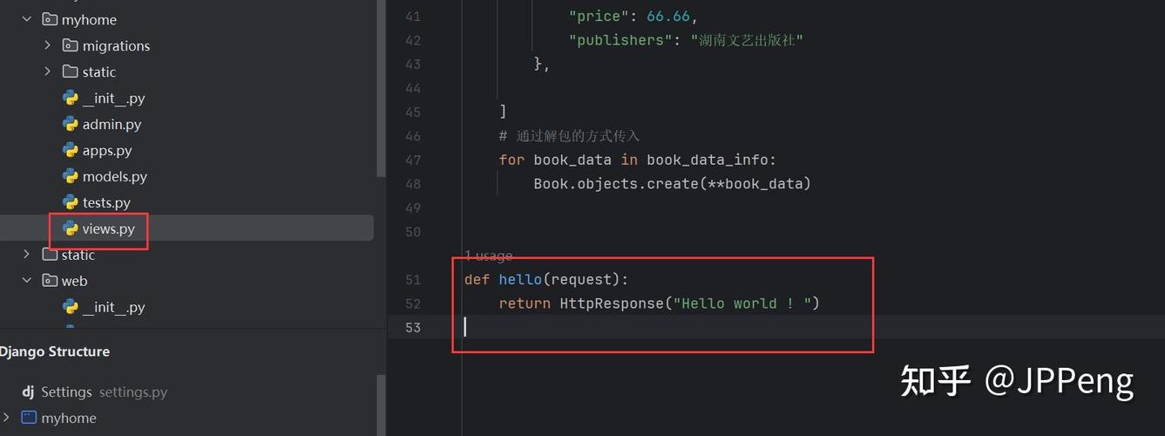1165x436 pixels.
Task: Click the models.py Python file icon
Action: coord(71,176)
